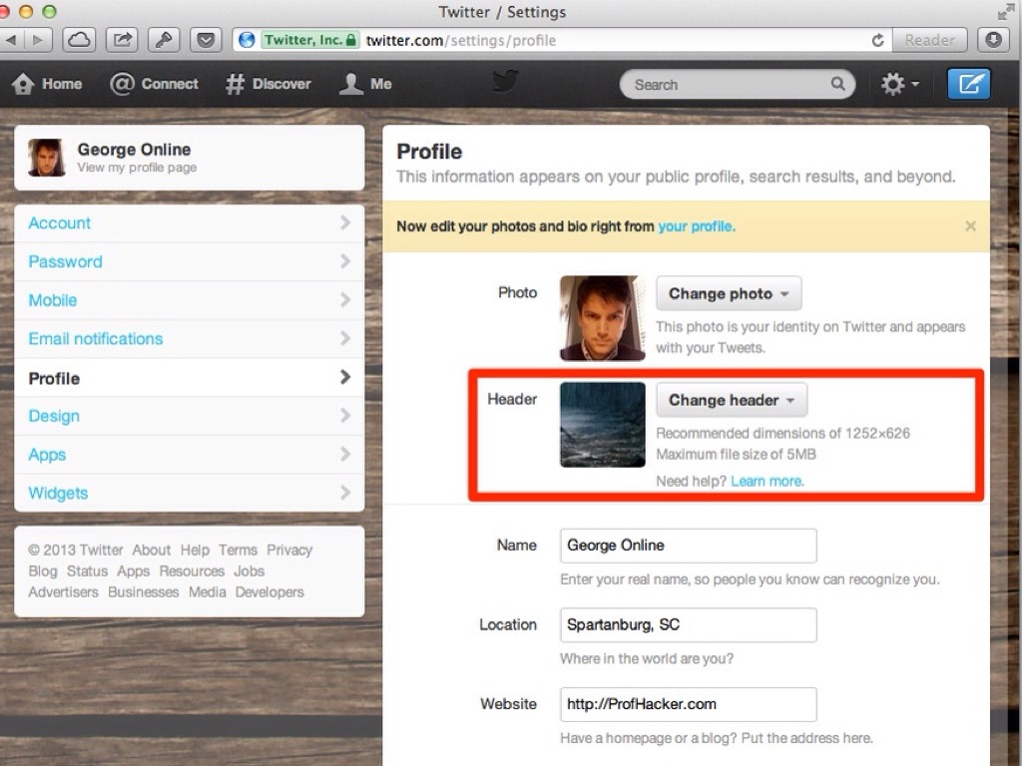Click Safari's share button
Screen dimensions: 1022x766
coord(122,40)
